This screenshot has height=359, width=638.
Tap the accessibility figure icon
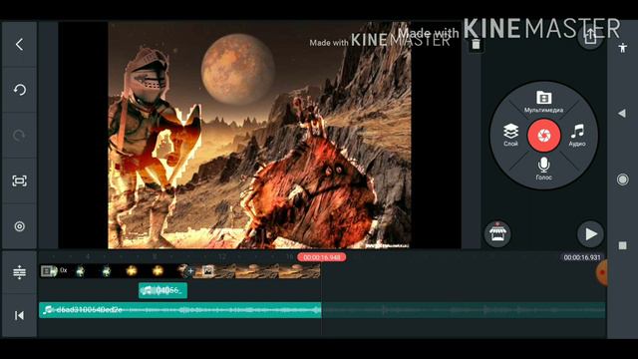[622, 48]
